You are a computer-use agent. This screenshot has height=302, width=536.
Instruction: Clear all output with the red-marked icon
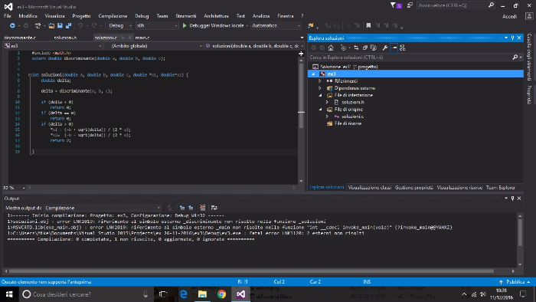click(203, 208)
